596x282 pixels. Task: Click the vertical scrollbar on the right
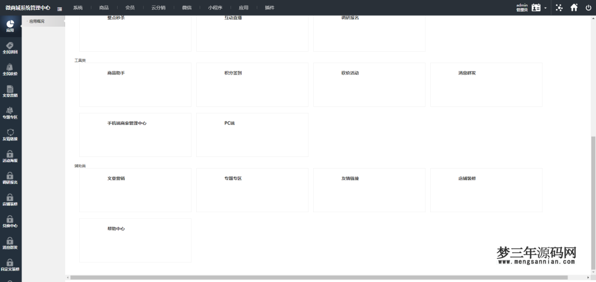(x=593, y=204)
